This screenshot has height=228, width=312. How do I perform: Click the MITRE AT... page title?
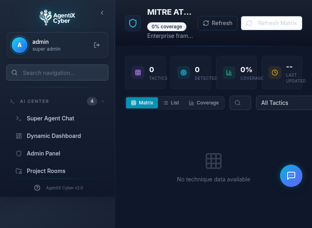(169, 12)
